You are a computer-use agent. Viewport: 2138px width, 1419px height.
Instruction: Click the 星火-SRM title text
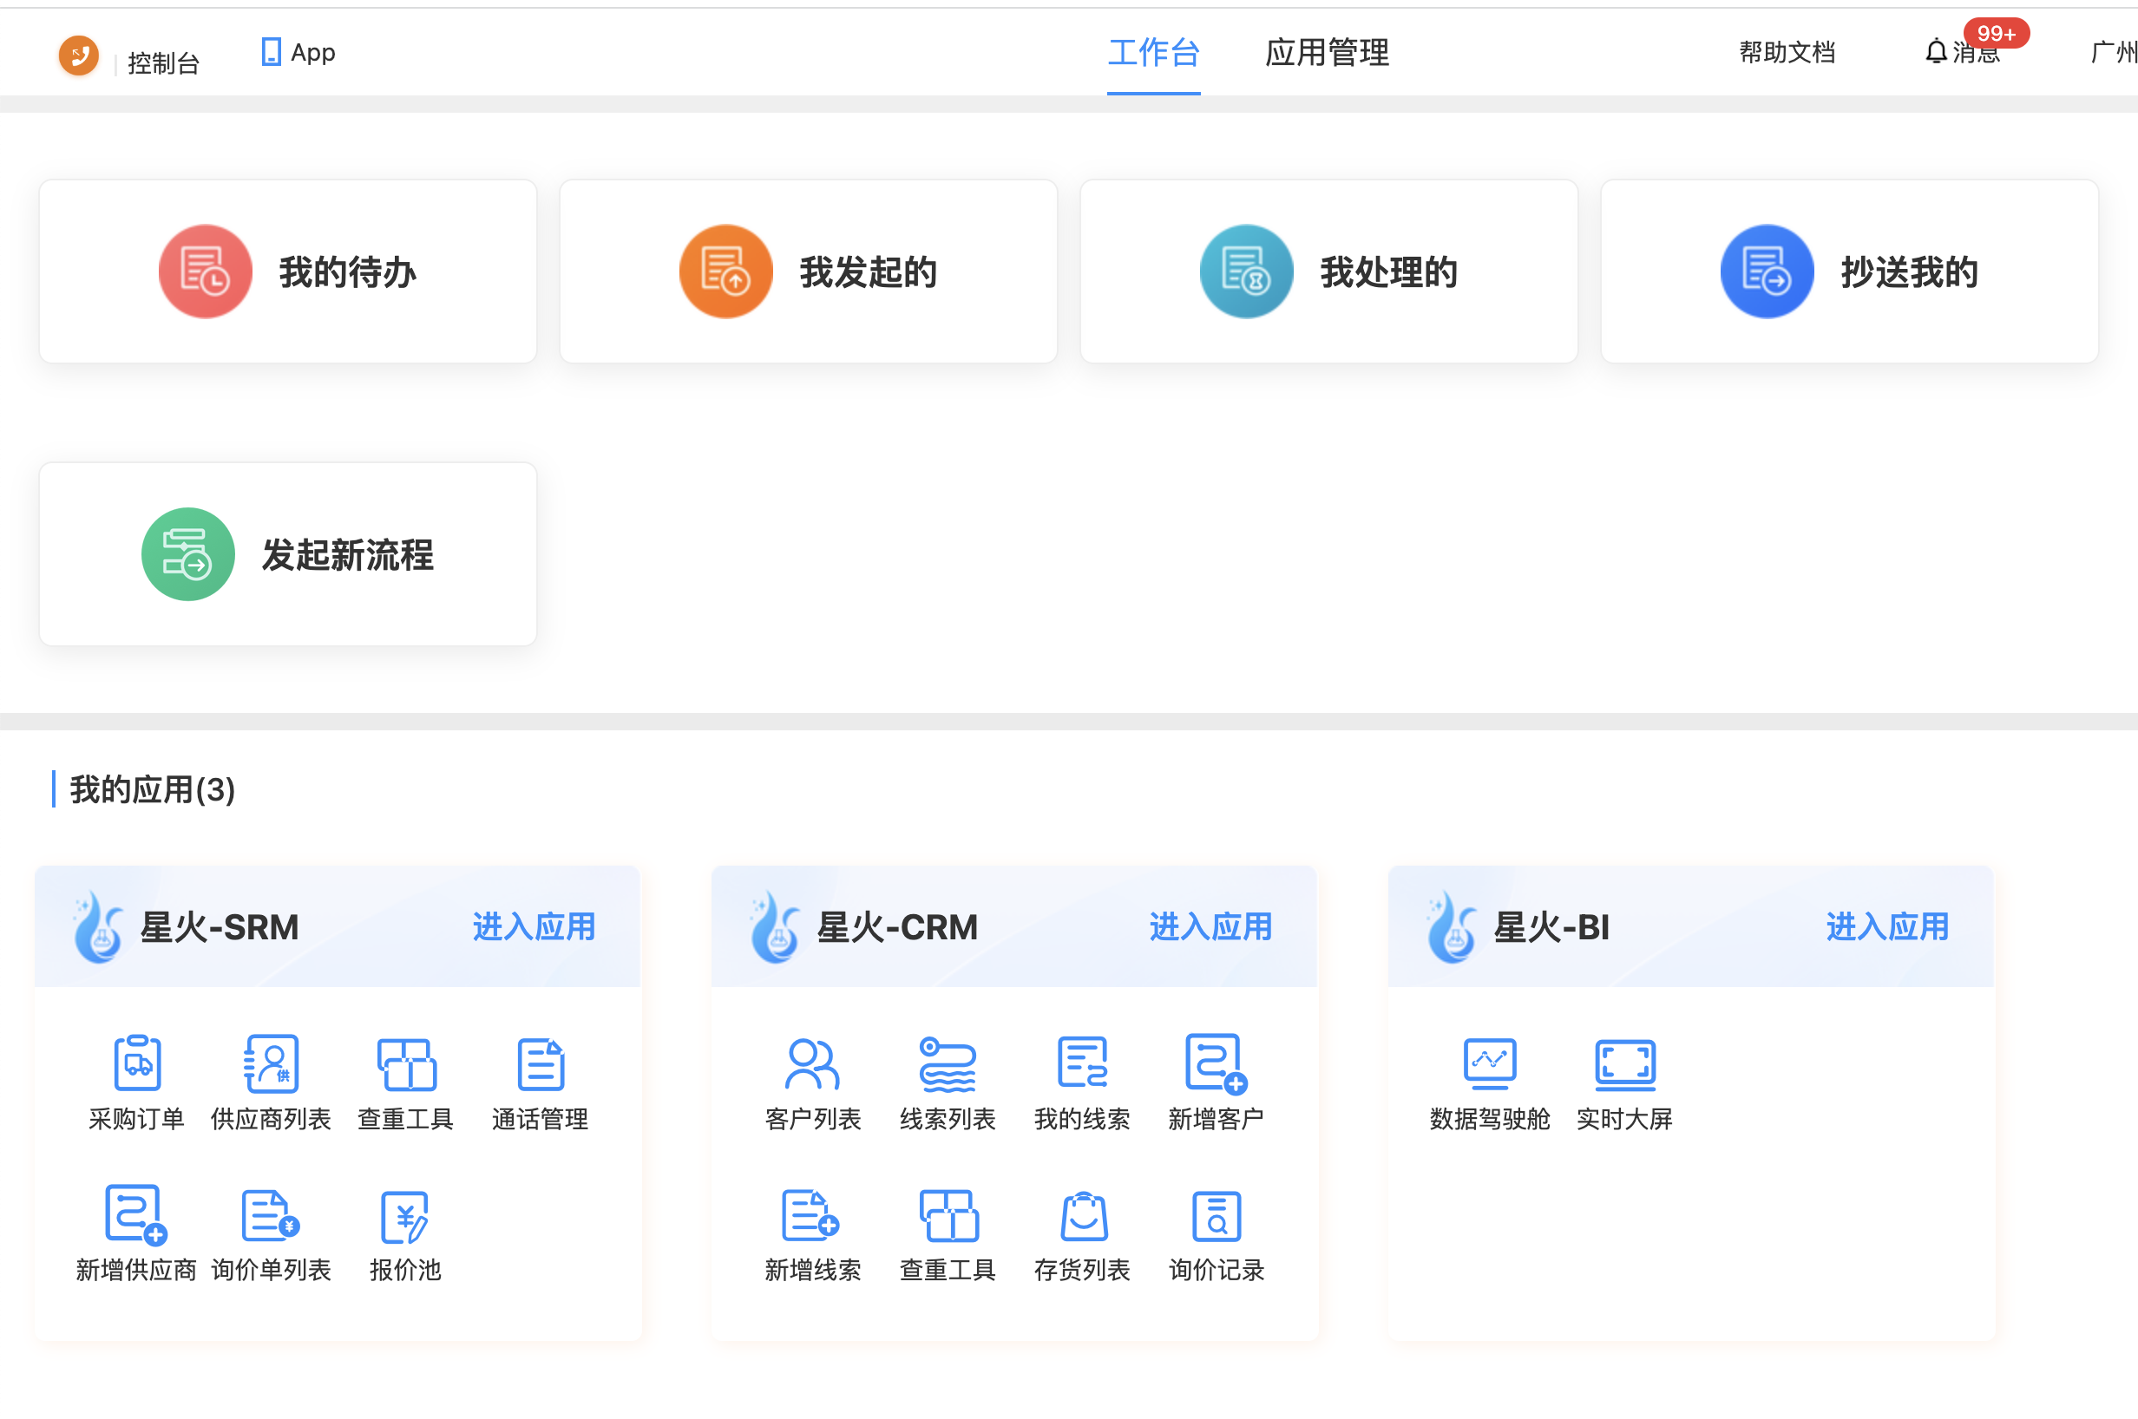pos(219,927)
